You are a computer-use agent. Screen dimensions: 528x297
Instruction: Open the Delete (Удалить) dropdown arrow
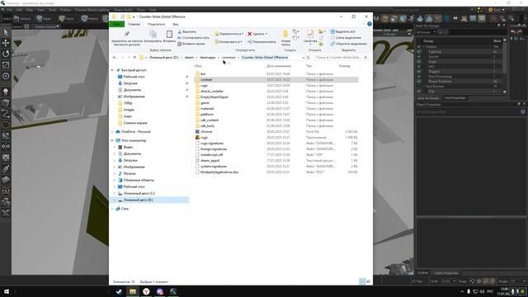click(x=266, y=34)
